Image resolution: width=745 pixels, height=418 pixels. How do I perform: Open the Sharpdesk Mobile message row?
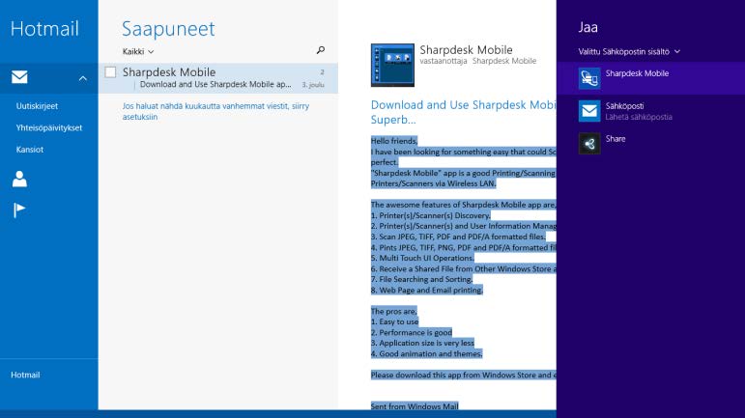[218, 78]
